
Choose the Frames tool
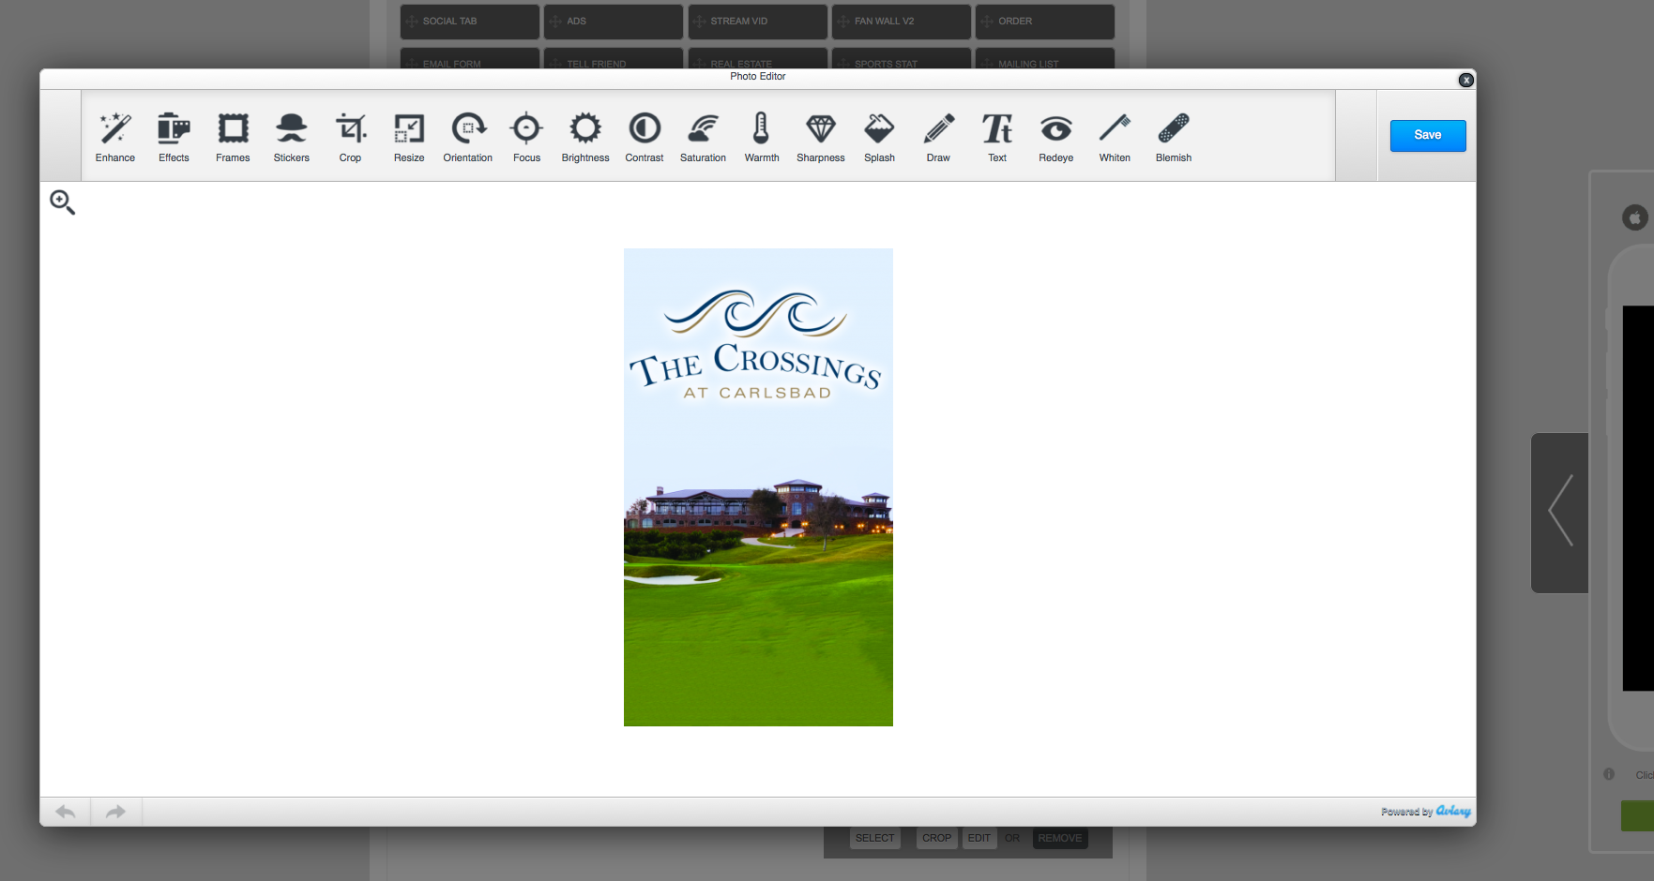(233, 136)
